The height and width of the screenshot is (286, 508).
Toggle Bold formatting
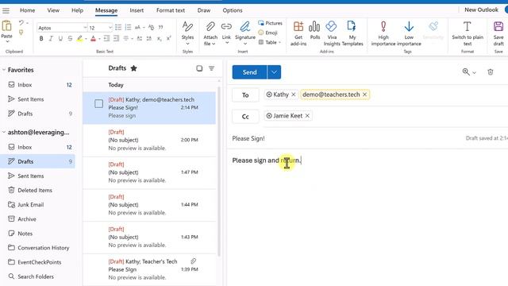[41, 39]
